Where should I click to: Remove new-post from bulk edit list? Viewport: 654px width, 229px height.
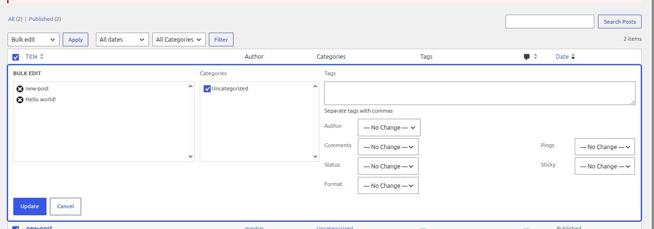click(20, 89)
